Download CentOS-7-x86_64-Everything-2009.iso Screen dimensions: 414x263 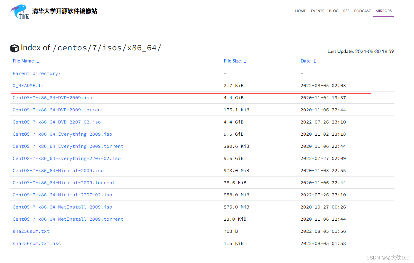pyautogui.click(x=62, y=134)
